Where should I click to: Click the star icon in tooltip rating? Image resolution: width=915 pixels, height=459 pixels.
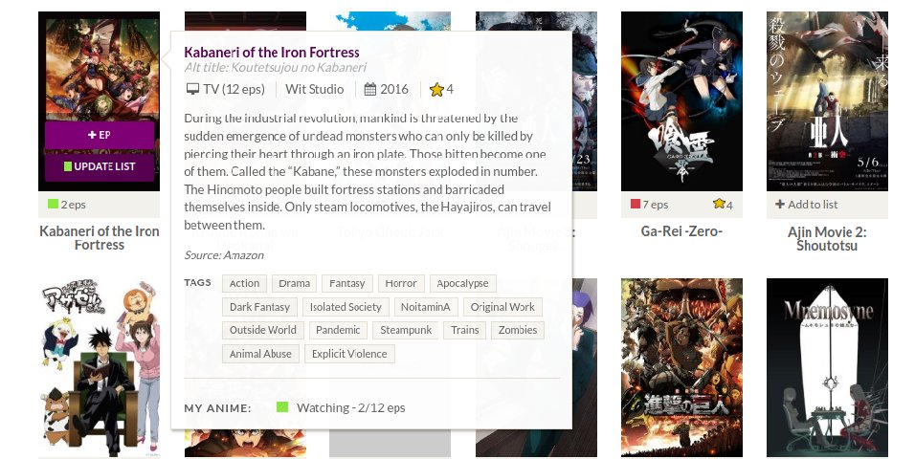[436, 89]
